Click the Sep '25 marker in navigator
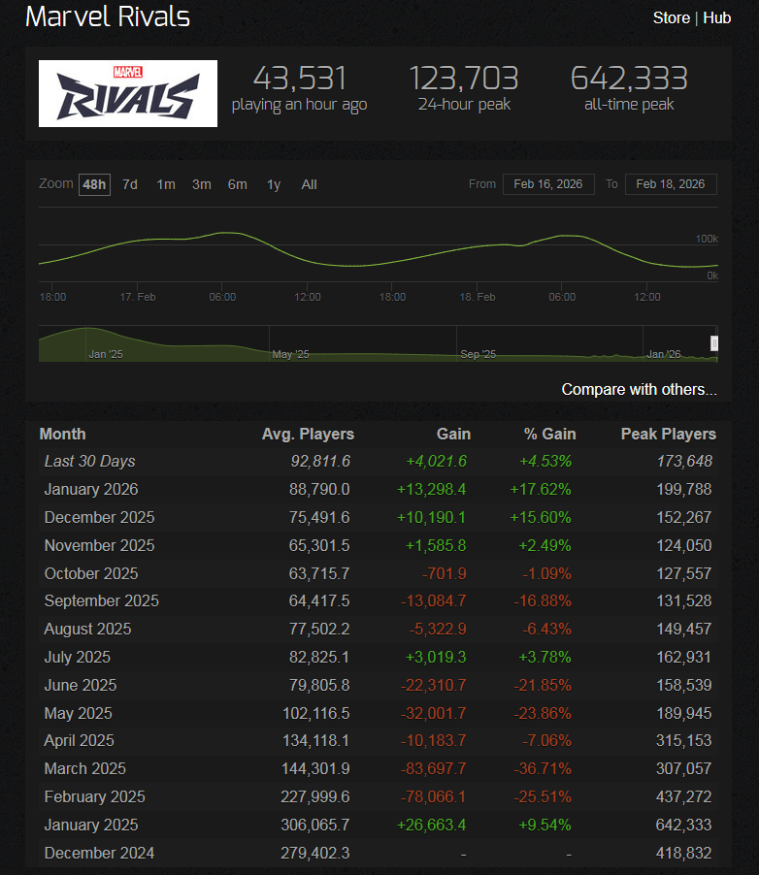Screen dimensions: 759x875 point(478,354)
